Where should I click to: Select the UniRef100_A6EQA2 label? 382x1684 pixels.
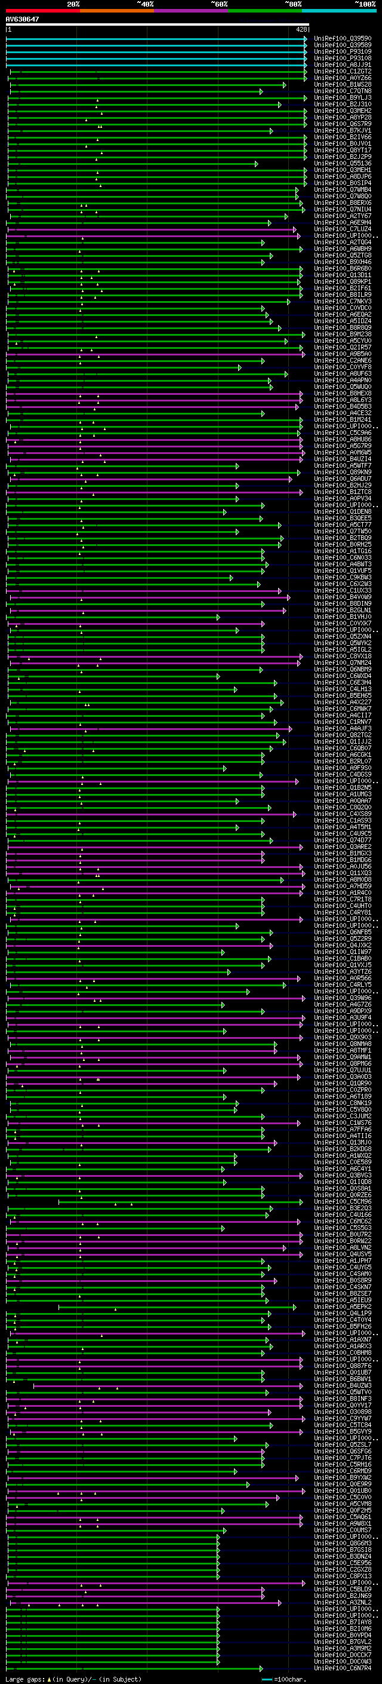pos(343,314)
